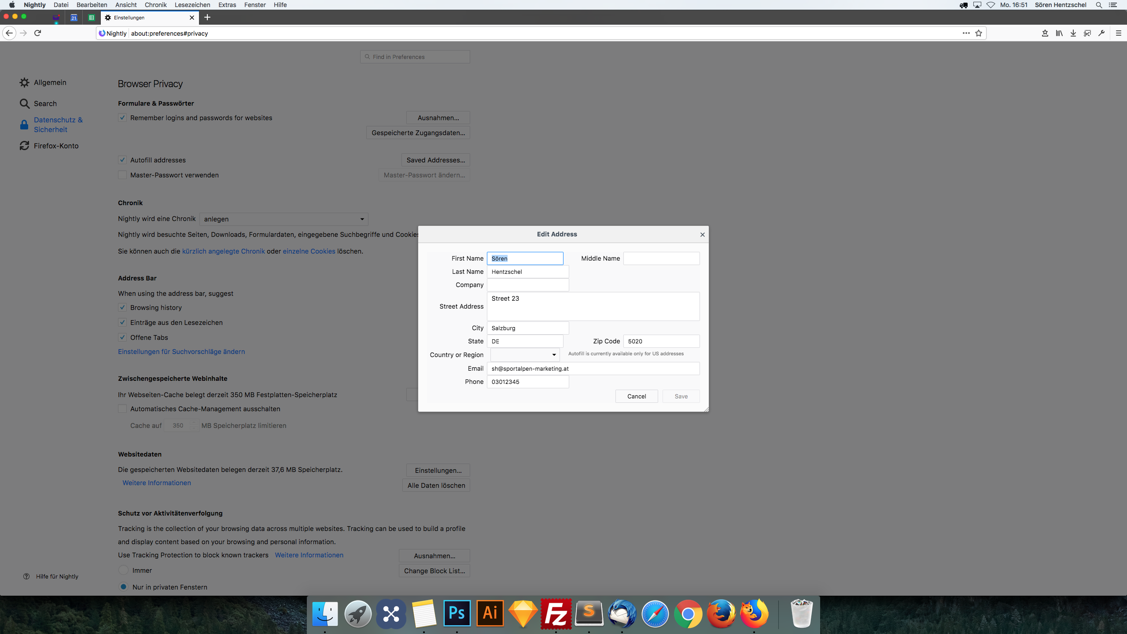Click the bookmark star icon

point(979,33)
